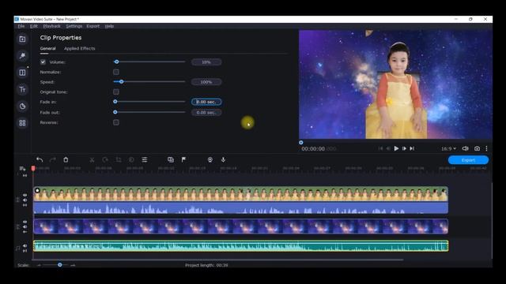506x284 pixels.
Task: Click the Fade in seconds input field
Action: pos(206,102)
